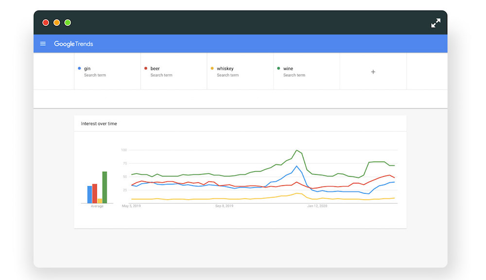Click the fullscreen expand arrows icon
The height and width of the screenshot is (280, 486).
[435, 23]
